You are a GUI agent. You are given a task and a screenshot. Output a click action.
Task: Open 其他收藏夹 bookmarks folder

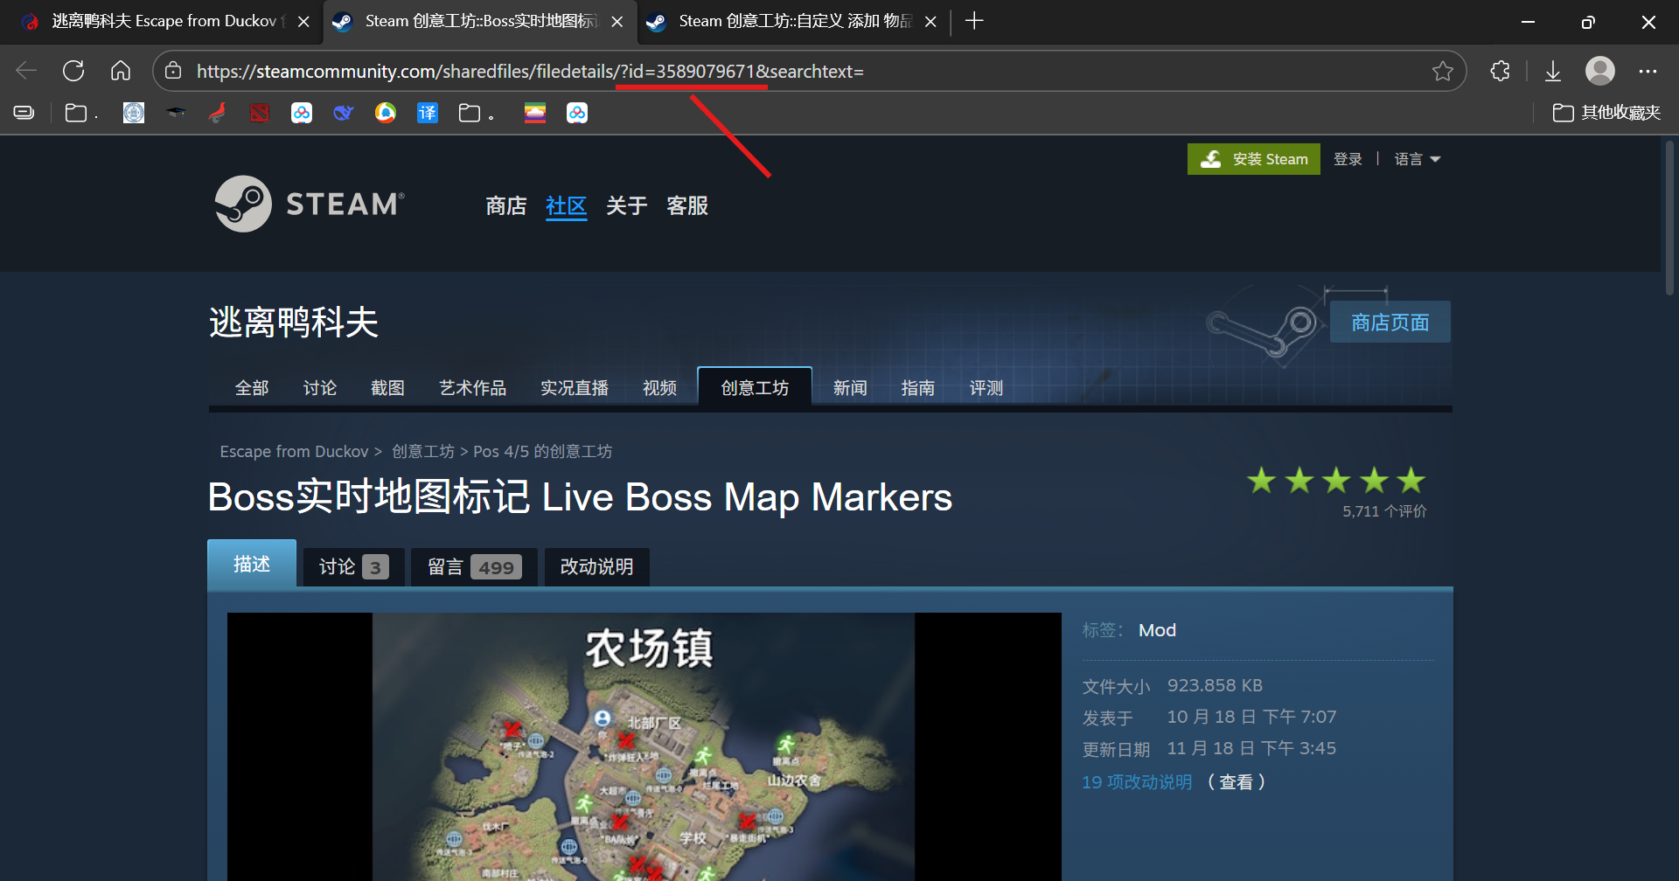tap(1606, 113)
